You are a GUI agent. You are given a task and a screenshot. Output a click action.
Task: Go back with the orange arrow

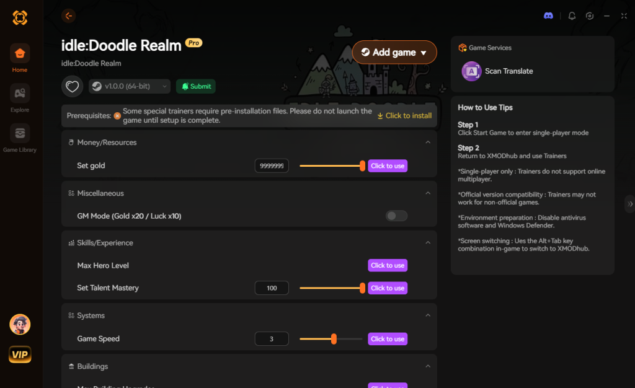pos(68,15)
